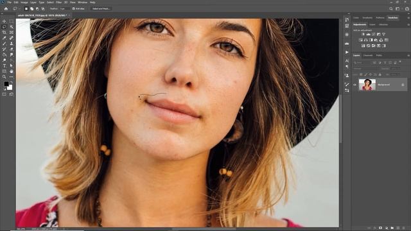Viewport: 411px width, 231px height.
Task: Add a Photo Filter adjustment
Action: point(376,40)
